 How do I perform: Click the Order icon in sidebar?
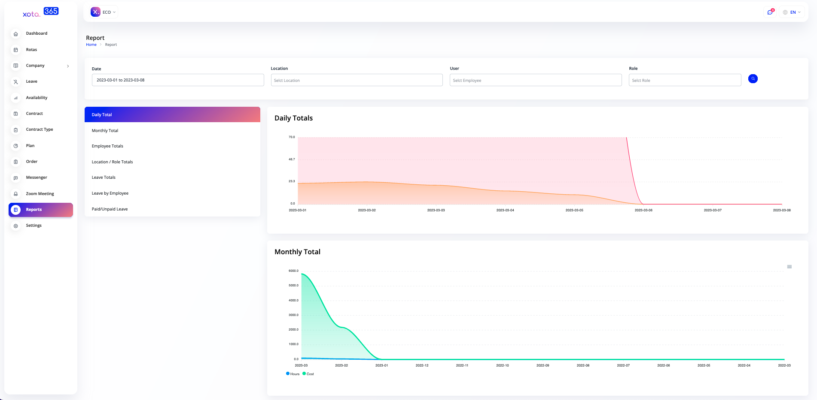[16, 162]
